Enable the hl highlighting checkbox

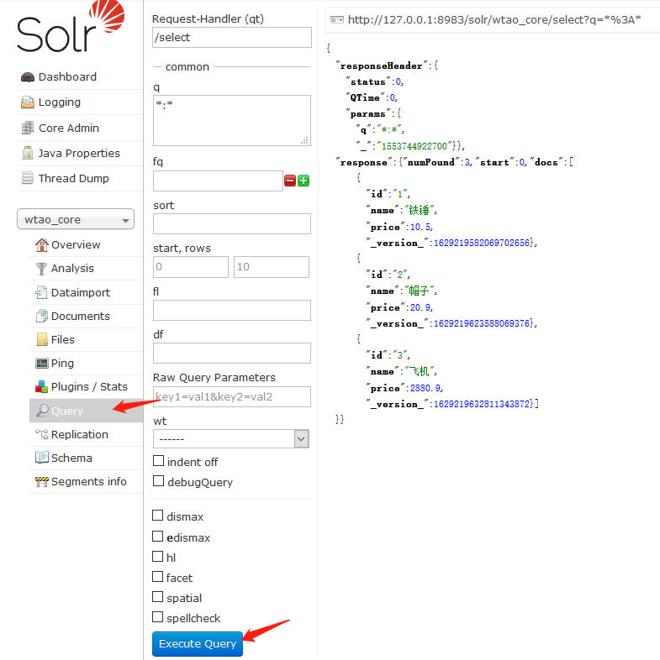pos(157,557)
